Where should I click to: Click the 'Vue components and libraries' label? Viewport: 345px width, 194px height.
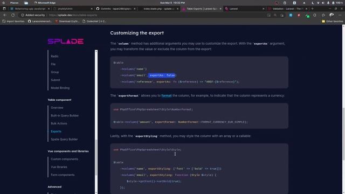(x=68, y=151)
